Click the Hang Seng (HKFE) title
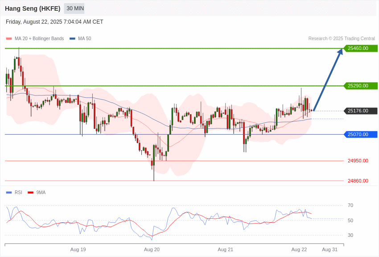 click(33, 8)
